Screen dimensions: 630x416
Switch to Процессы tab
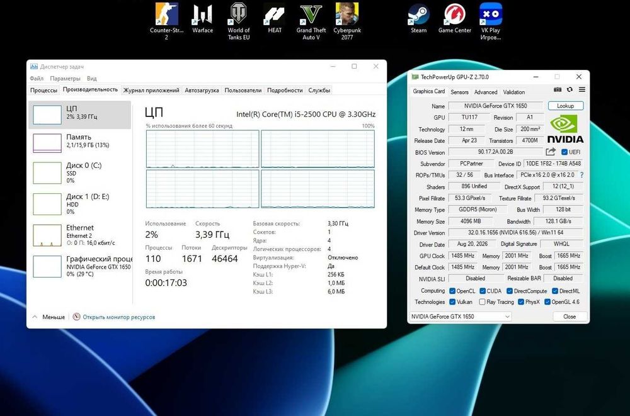(x=44, y=91)
